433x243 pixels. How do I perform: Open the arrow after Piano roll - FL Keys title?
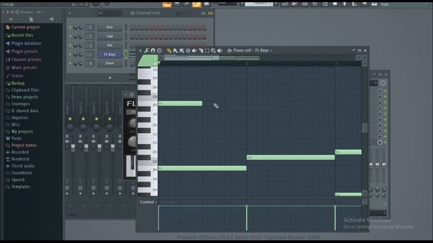point(271,51)
